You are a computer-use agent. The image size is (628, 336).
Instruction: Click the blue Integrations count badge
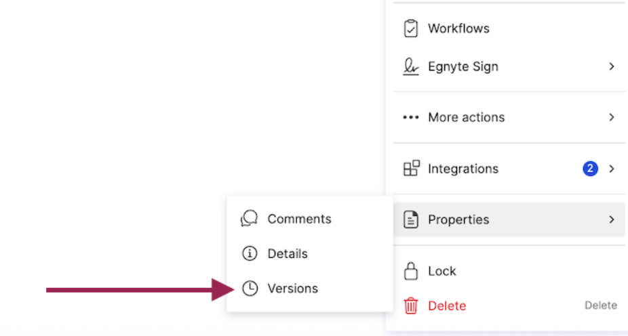point(590,169)
